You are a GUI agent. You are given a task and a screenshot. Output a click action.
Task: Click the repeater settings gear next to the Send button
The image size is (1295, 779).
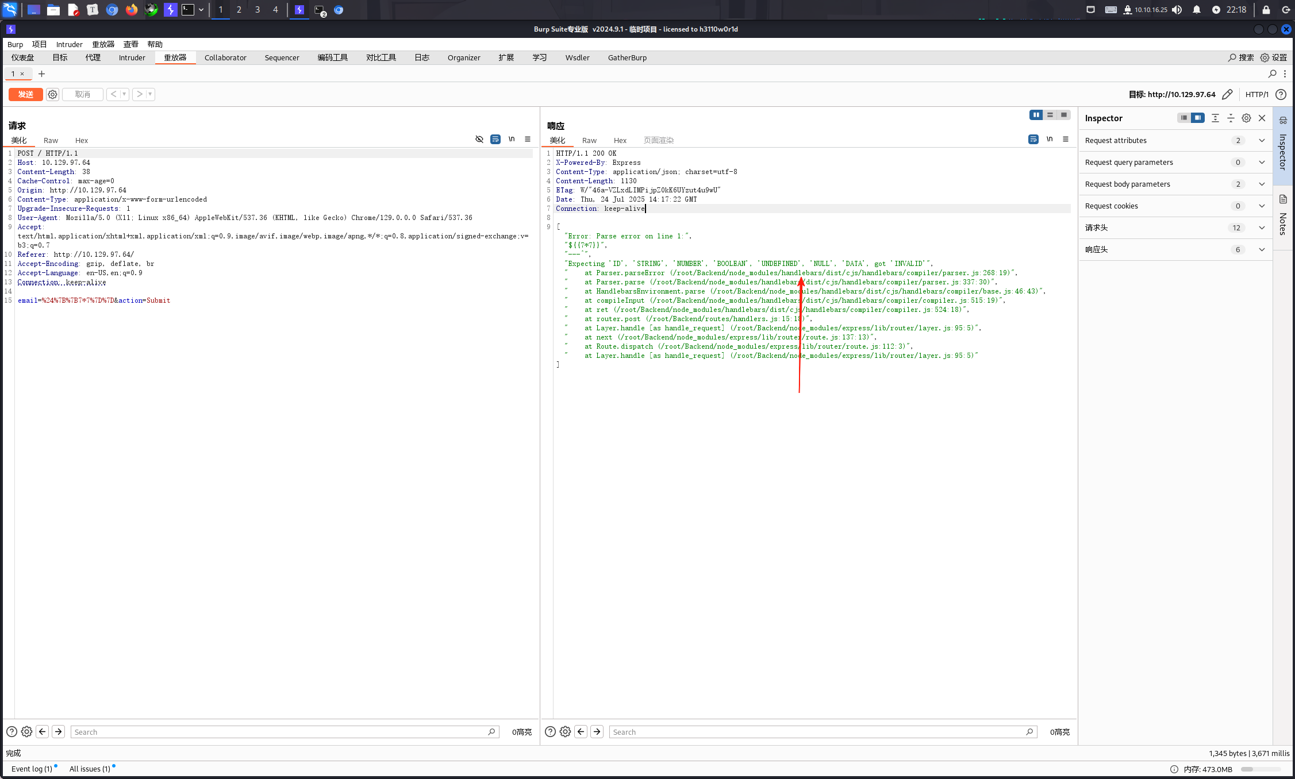click(x=52, y=94)
